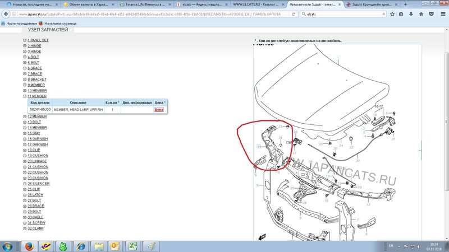Click the search box containing elcats

(343, 14)
